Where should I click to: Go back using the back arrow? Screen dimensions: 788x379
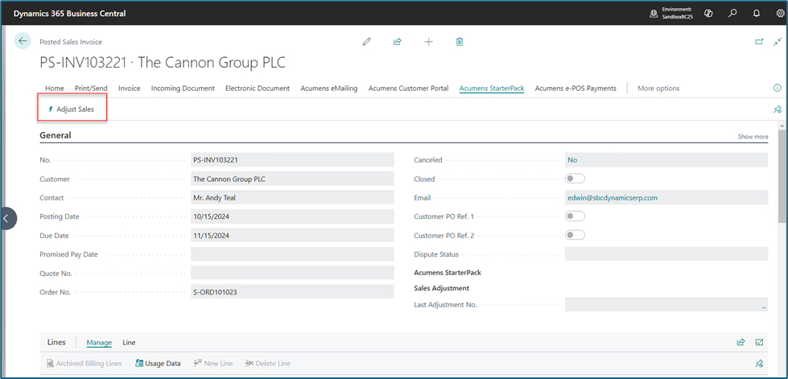pos(23,41)
